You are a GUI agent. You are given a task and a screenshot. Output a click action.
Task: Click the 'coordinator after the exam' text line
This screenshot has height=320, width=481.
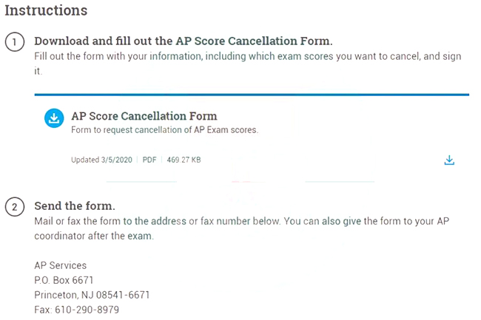(93, 236)
